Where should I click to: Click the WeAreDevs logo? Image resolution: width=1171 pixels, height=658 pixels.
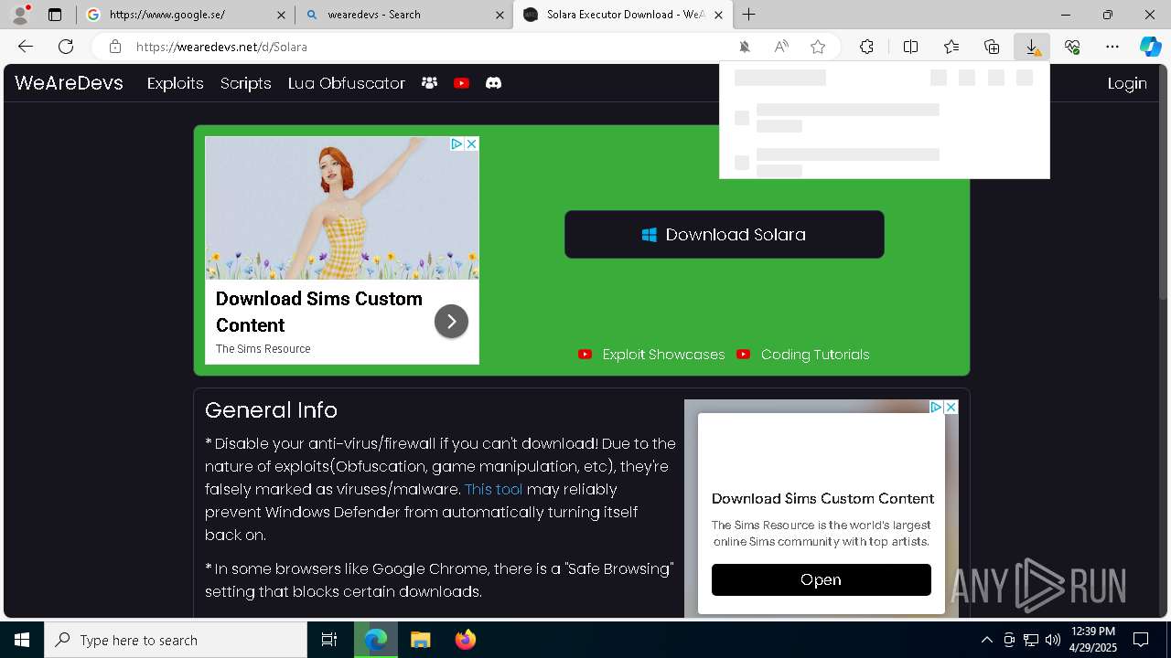69,83
